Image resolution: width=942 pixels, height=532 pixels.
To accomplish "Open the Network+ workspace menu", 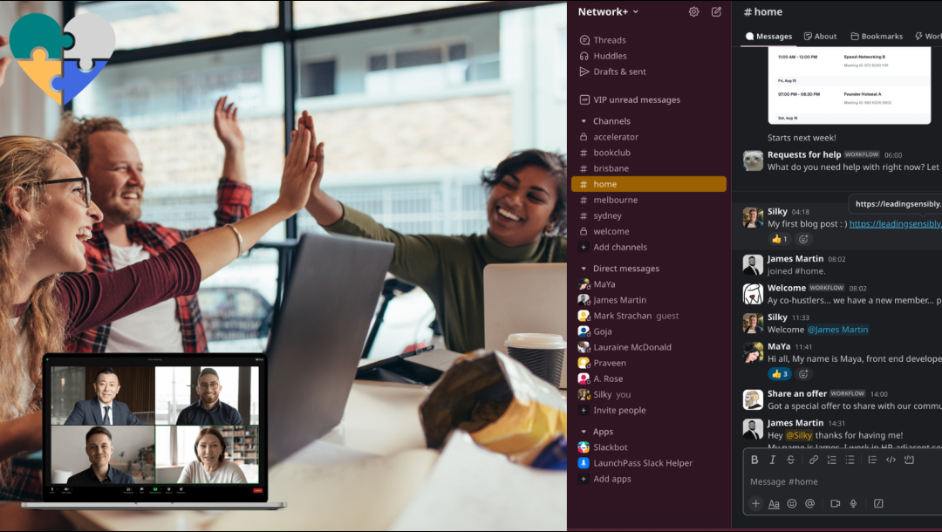I will (608, 11).
